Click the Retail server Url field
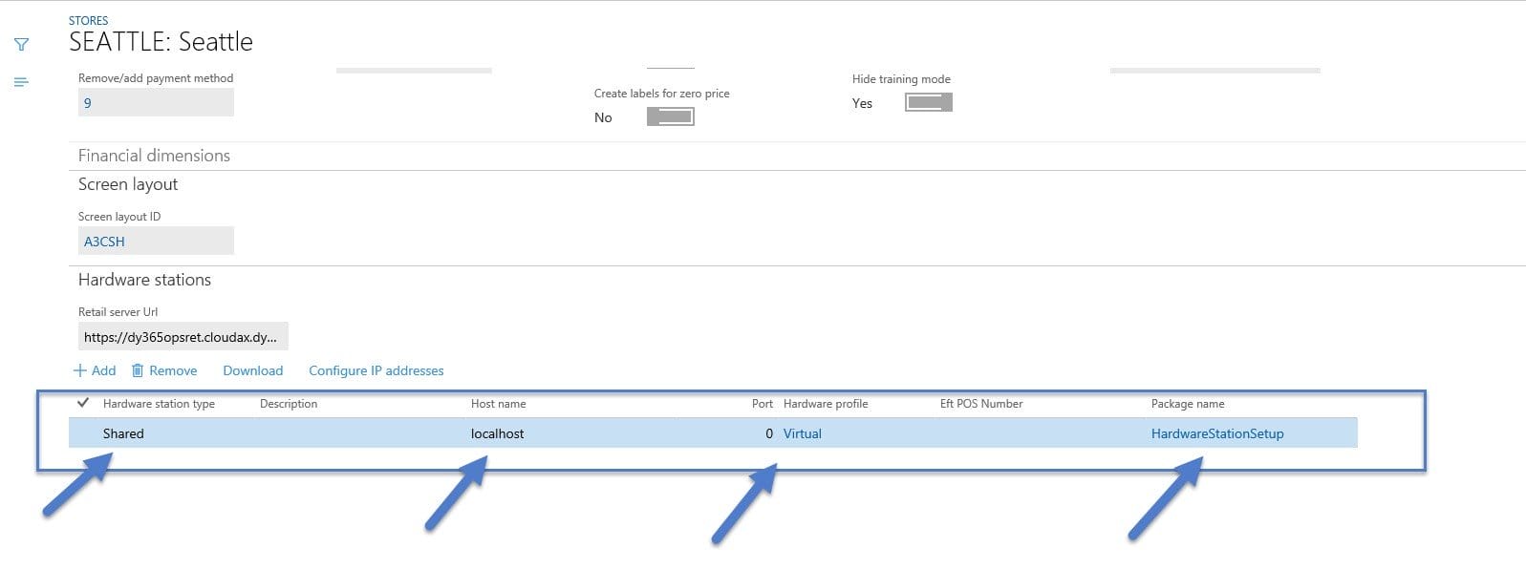 (x=182, y=337)
